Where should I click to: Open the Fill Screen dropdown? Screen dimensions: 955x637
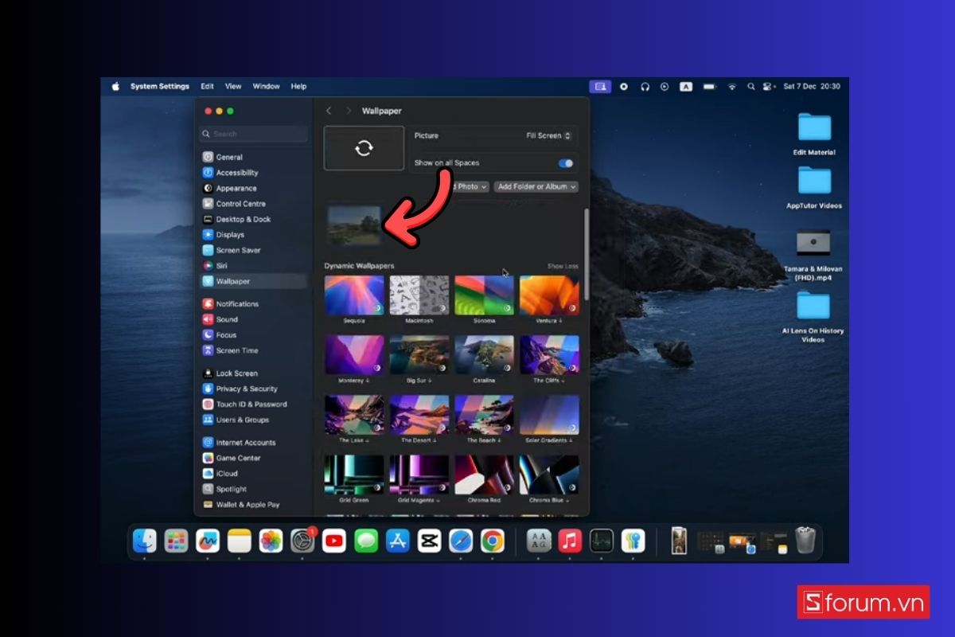point(548,135)
